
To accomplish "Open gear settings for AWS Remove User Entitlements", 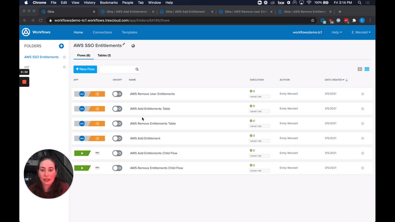I will coord(362,94).
